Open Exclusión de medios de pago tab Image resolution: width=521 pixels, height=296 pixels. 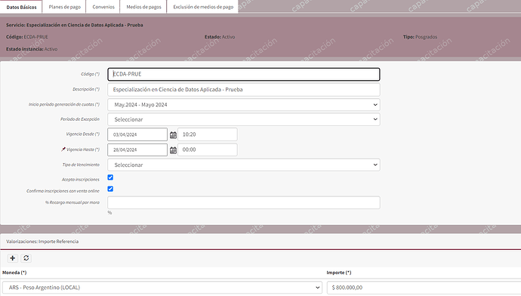pyautogui.click(x=203, y=7)
